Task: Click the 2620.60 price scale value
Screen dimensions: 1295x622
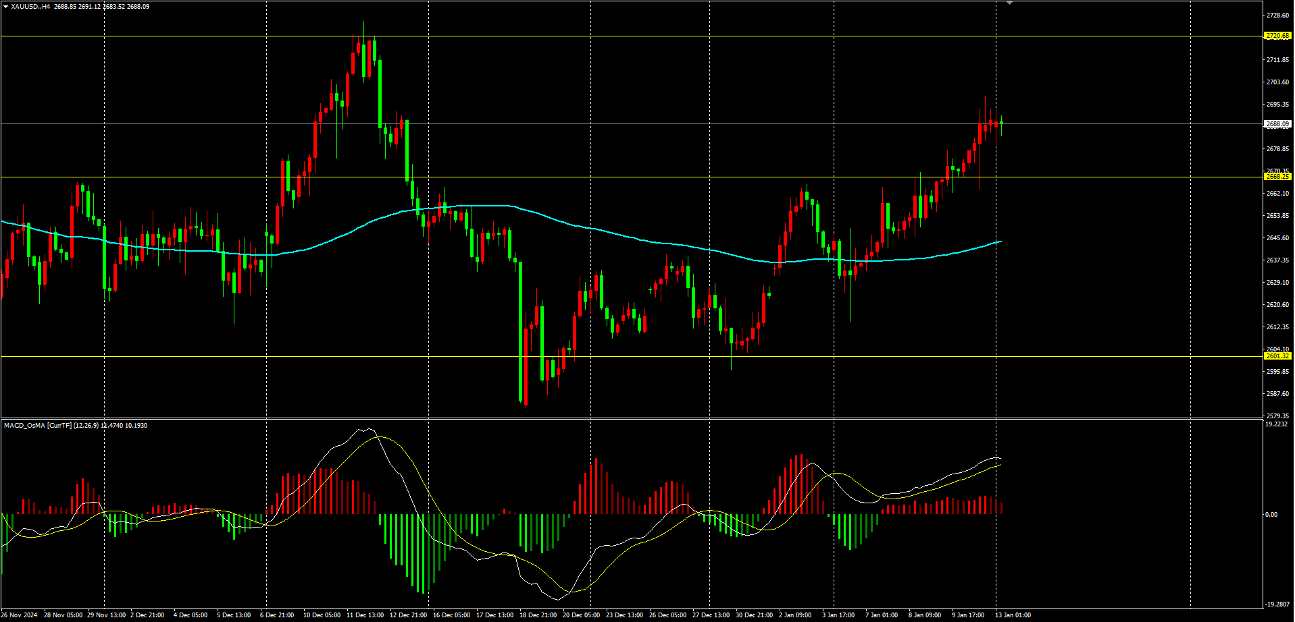Action: [x=1277, y=305]
